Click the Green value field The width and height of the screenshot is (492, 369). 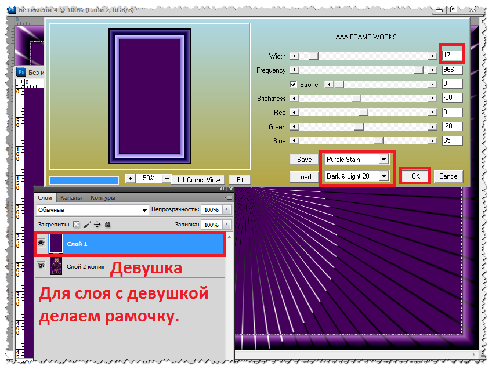pos(452,126)
